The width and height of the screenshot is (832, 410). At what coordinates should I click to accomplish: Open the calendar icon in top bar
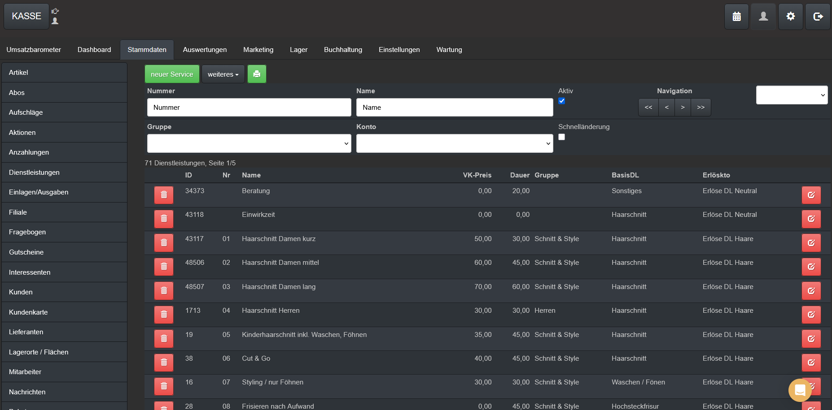pos(736,17)
